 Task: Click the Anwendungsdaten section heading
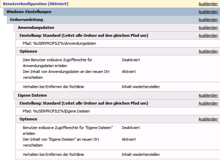click(36, 28)
